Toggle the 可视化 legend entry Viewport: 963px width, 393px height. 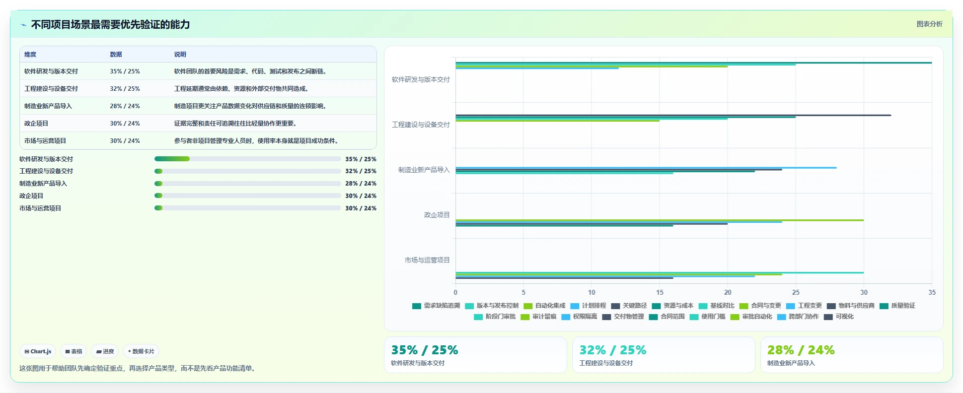pos(839,317)
